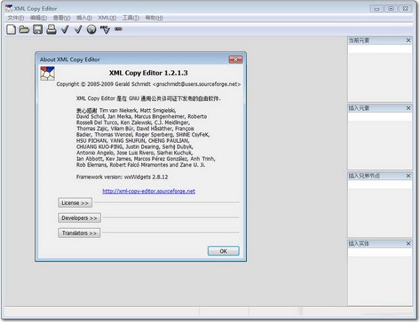Open the 查看(V) menu

pyautogui.click(x=62, y=18)
